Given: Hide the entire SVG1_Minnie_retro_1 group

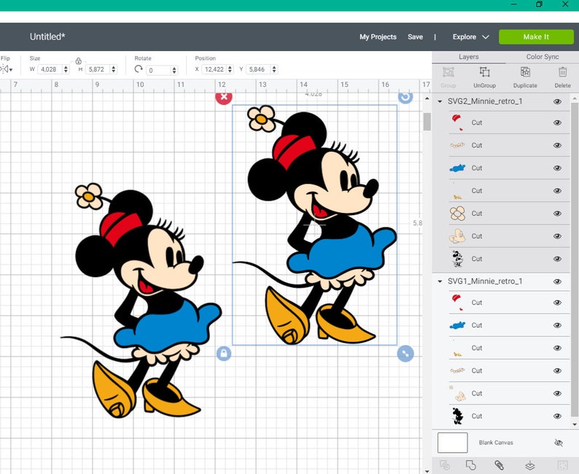Looking at the screenshot, I should tap(557, 281).
